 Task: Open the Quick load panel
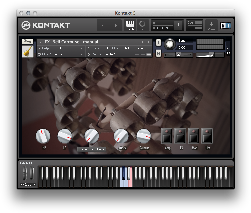click(142, 25)
